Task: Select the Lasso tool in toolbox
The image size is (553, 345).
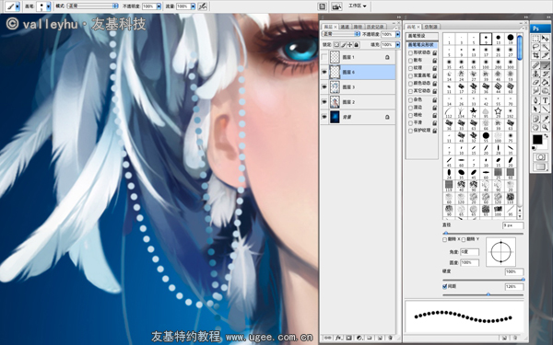Action: 535,47
